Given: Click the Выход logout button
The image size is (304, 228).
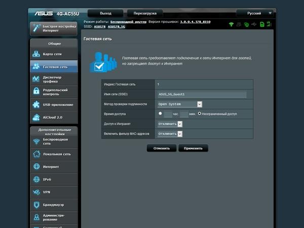Looking at the screenshot, I should (105, 13).
